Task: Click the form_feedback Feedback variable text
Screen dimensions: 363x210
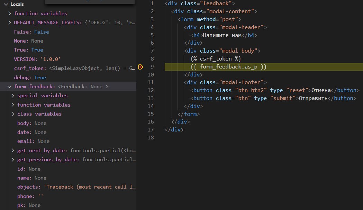Action: click(61, 86)
